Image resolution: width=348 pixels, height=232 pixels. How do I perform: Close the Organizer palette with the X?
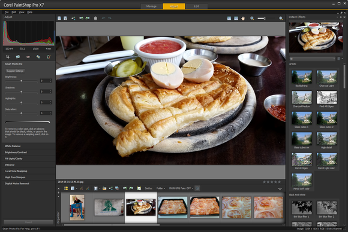(x=59, y=189)
